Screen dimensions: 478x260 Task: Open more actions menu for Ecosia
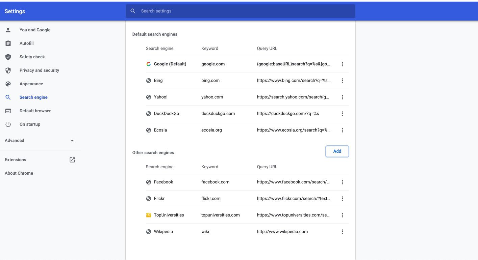click(343, 130)
